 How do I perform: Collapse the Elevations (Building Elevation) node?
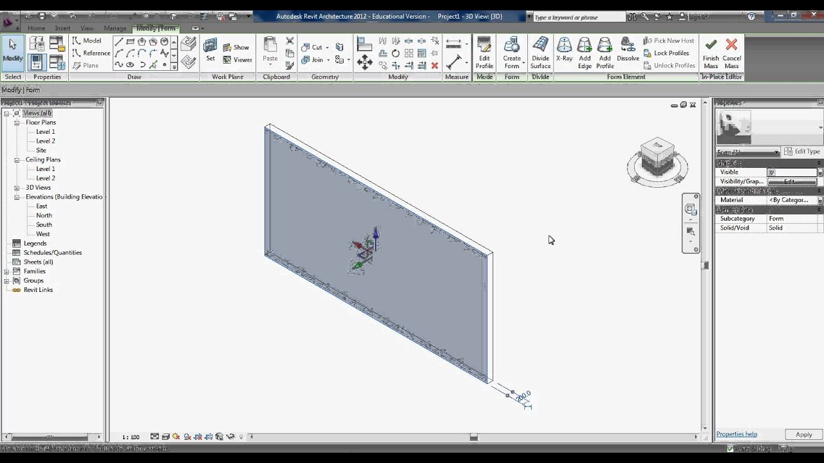coord(17,197)
